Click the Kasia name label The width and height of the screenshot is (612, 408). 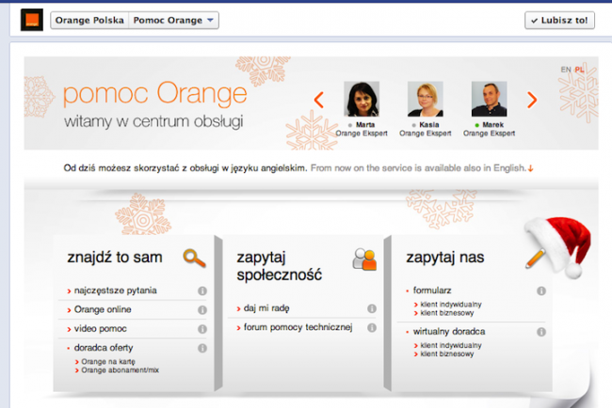429,125
